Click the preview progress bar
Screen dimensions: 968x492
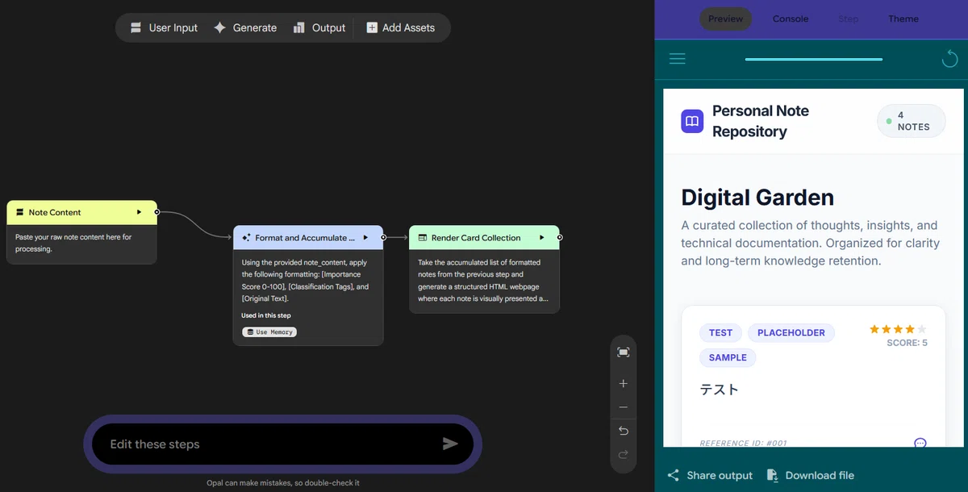coord(814,59)
